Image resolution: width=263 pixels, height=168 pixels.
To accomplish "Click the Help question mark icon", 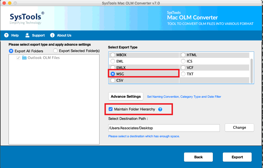I will pyautogui.click(x=6, y=35).
